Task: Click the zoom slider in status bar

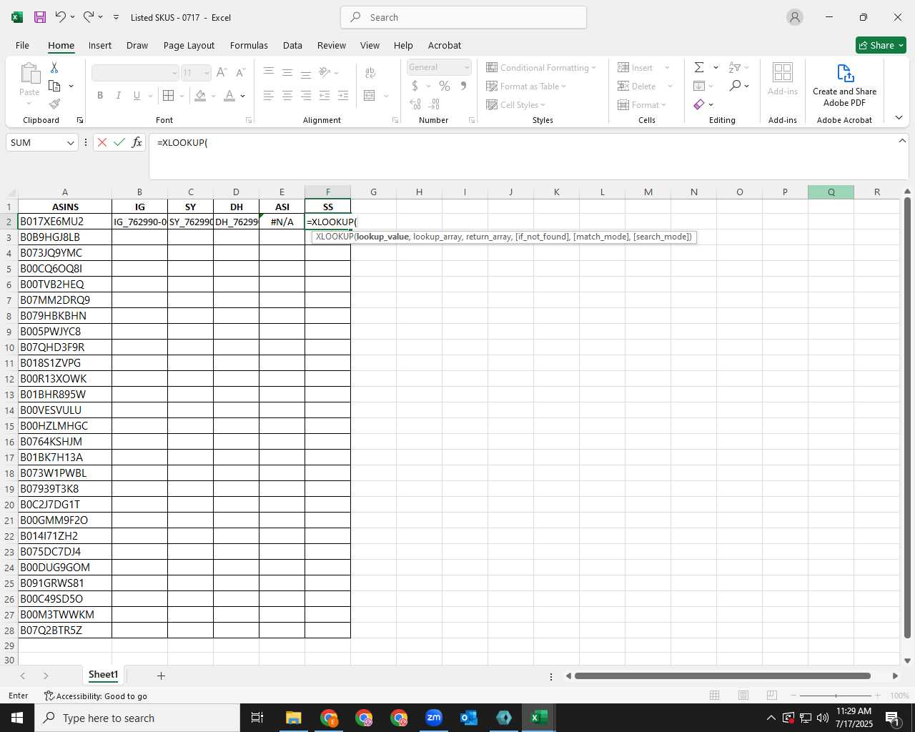Action: (x=836, y=696)
